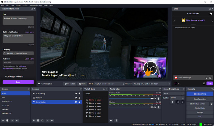Toggle visibility of the Webcam source
Image resolution: width=214 pixels, height=126 pixels.
click(x=76, y=98)
